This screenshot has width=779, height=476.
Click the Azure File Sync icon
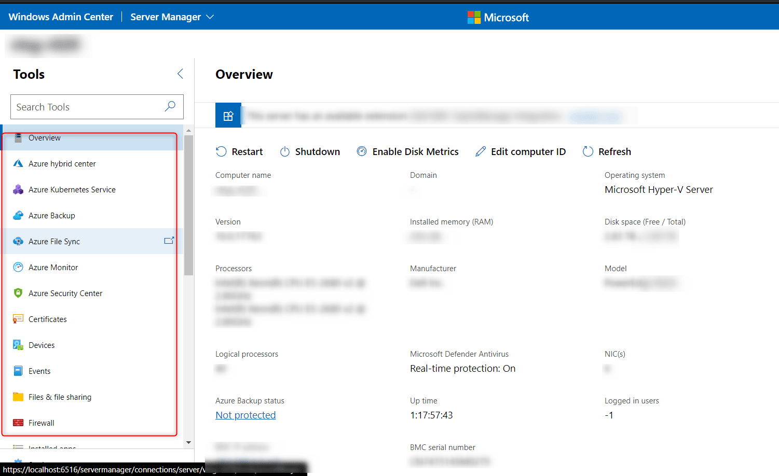pos(18,242)
